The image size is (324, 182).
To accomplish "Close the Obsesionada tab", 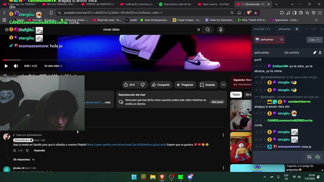I will 269,4.
